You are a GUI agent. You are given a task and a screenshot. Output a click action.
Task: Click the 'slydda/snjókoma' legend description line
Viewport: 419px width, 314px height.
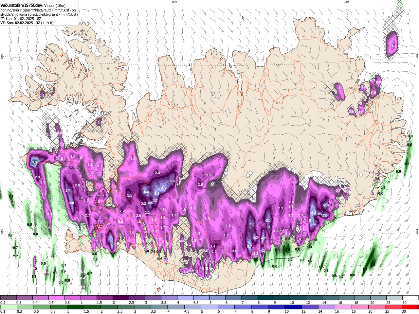tap(39, 14)
